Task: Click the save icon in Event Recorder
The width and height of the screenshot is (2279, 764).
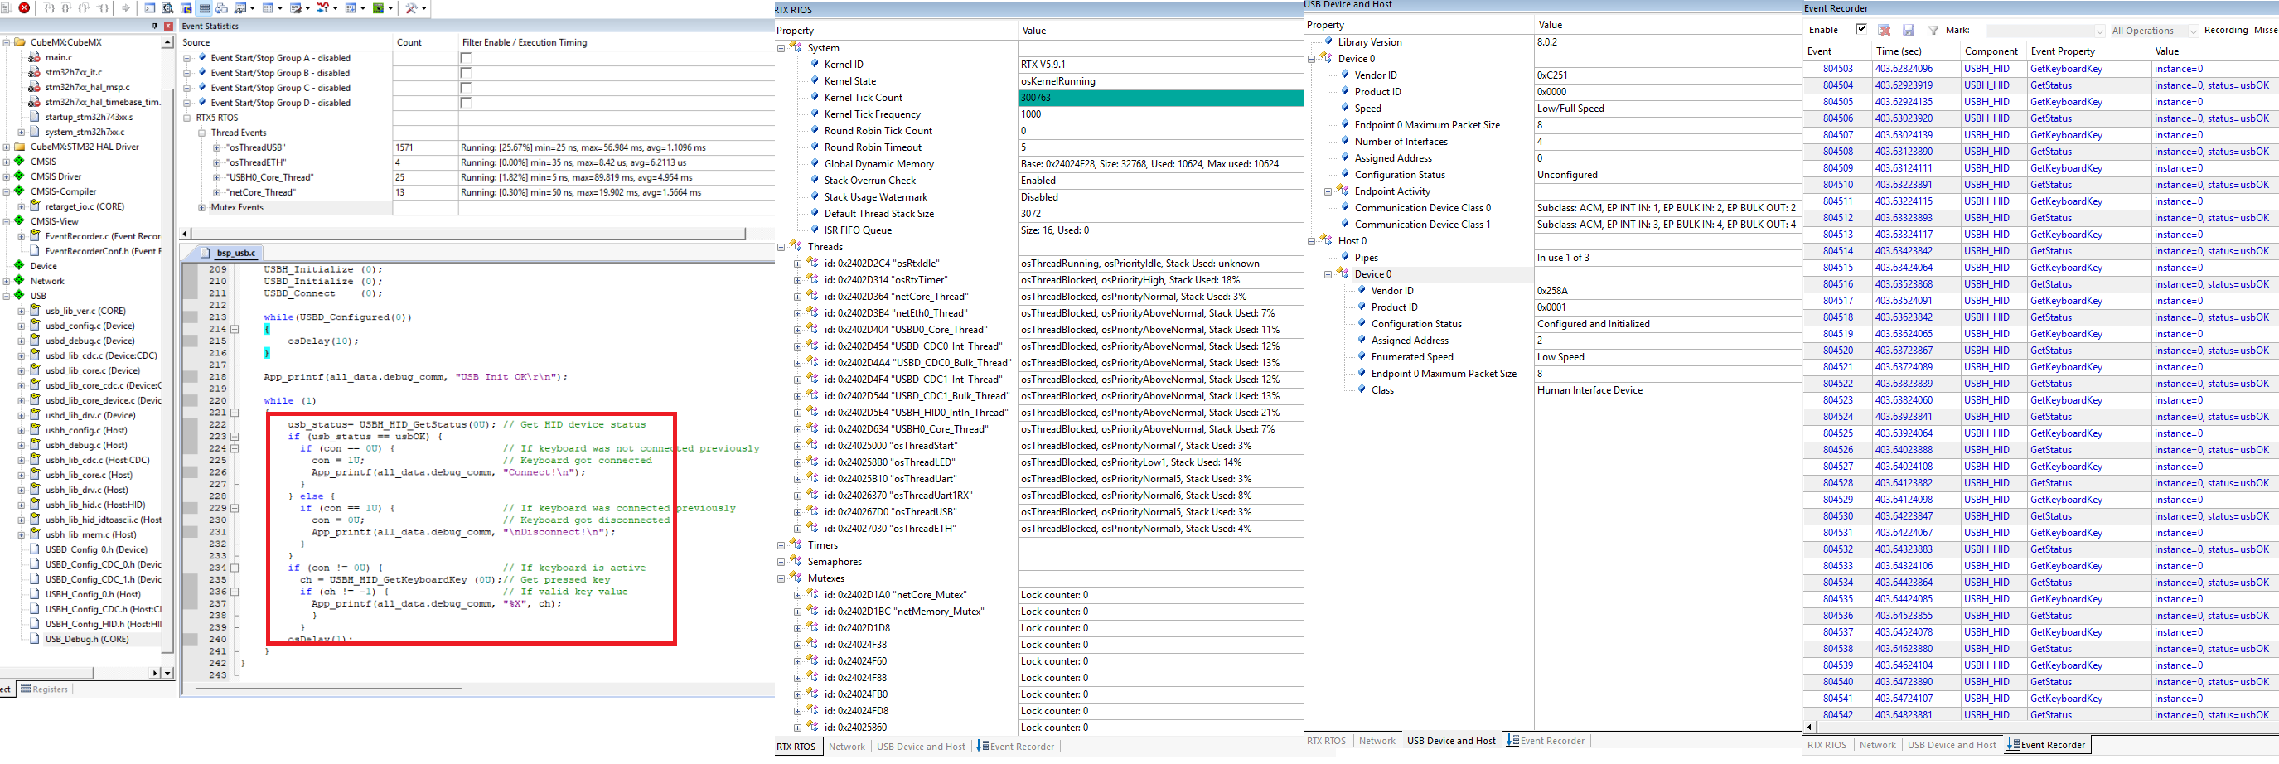Action: (1909, 30)
